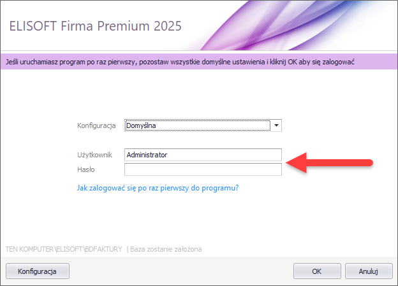398x286 pixels.
Task: Click the TEN KOMPUTER\ELISOFT\BDFAKTURY database path
Action: (64, 248)
